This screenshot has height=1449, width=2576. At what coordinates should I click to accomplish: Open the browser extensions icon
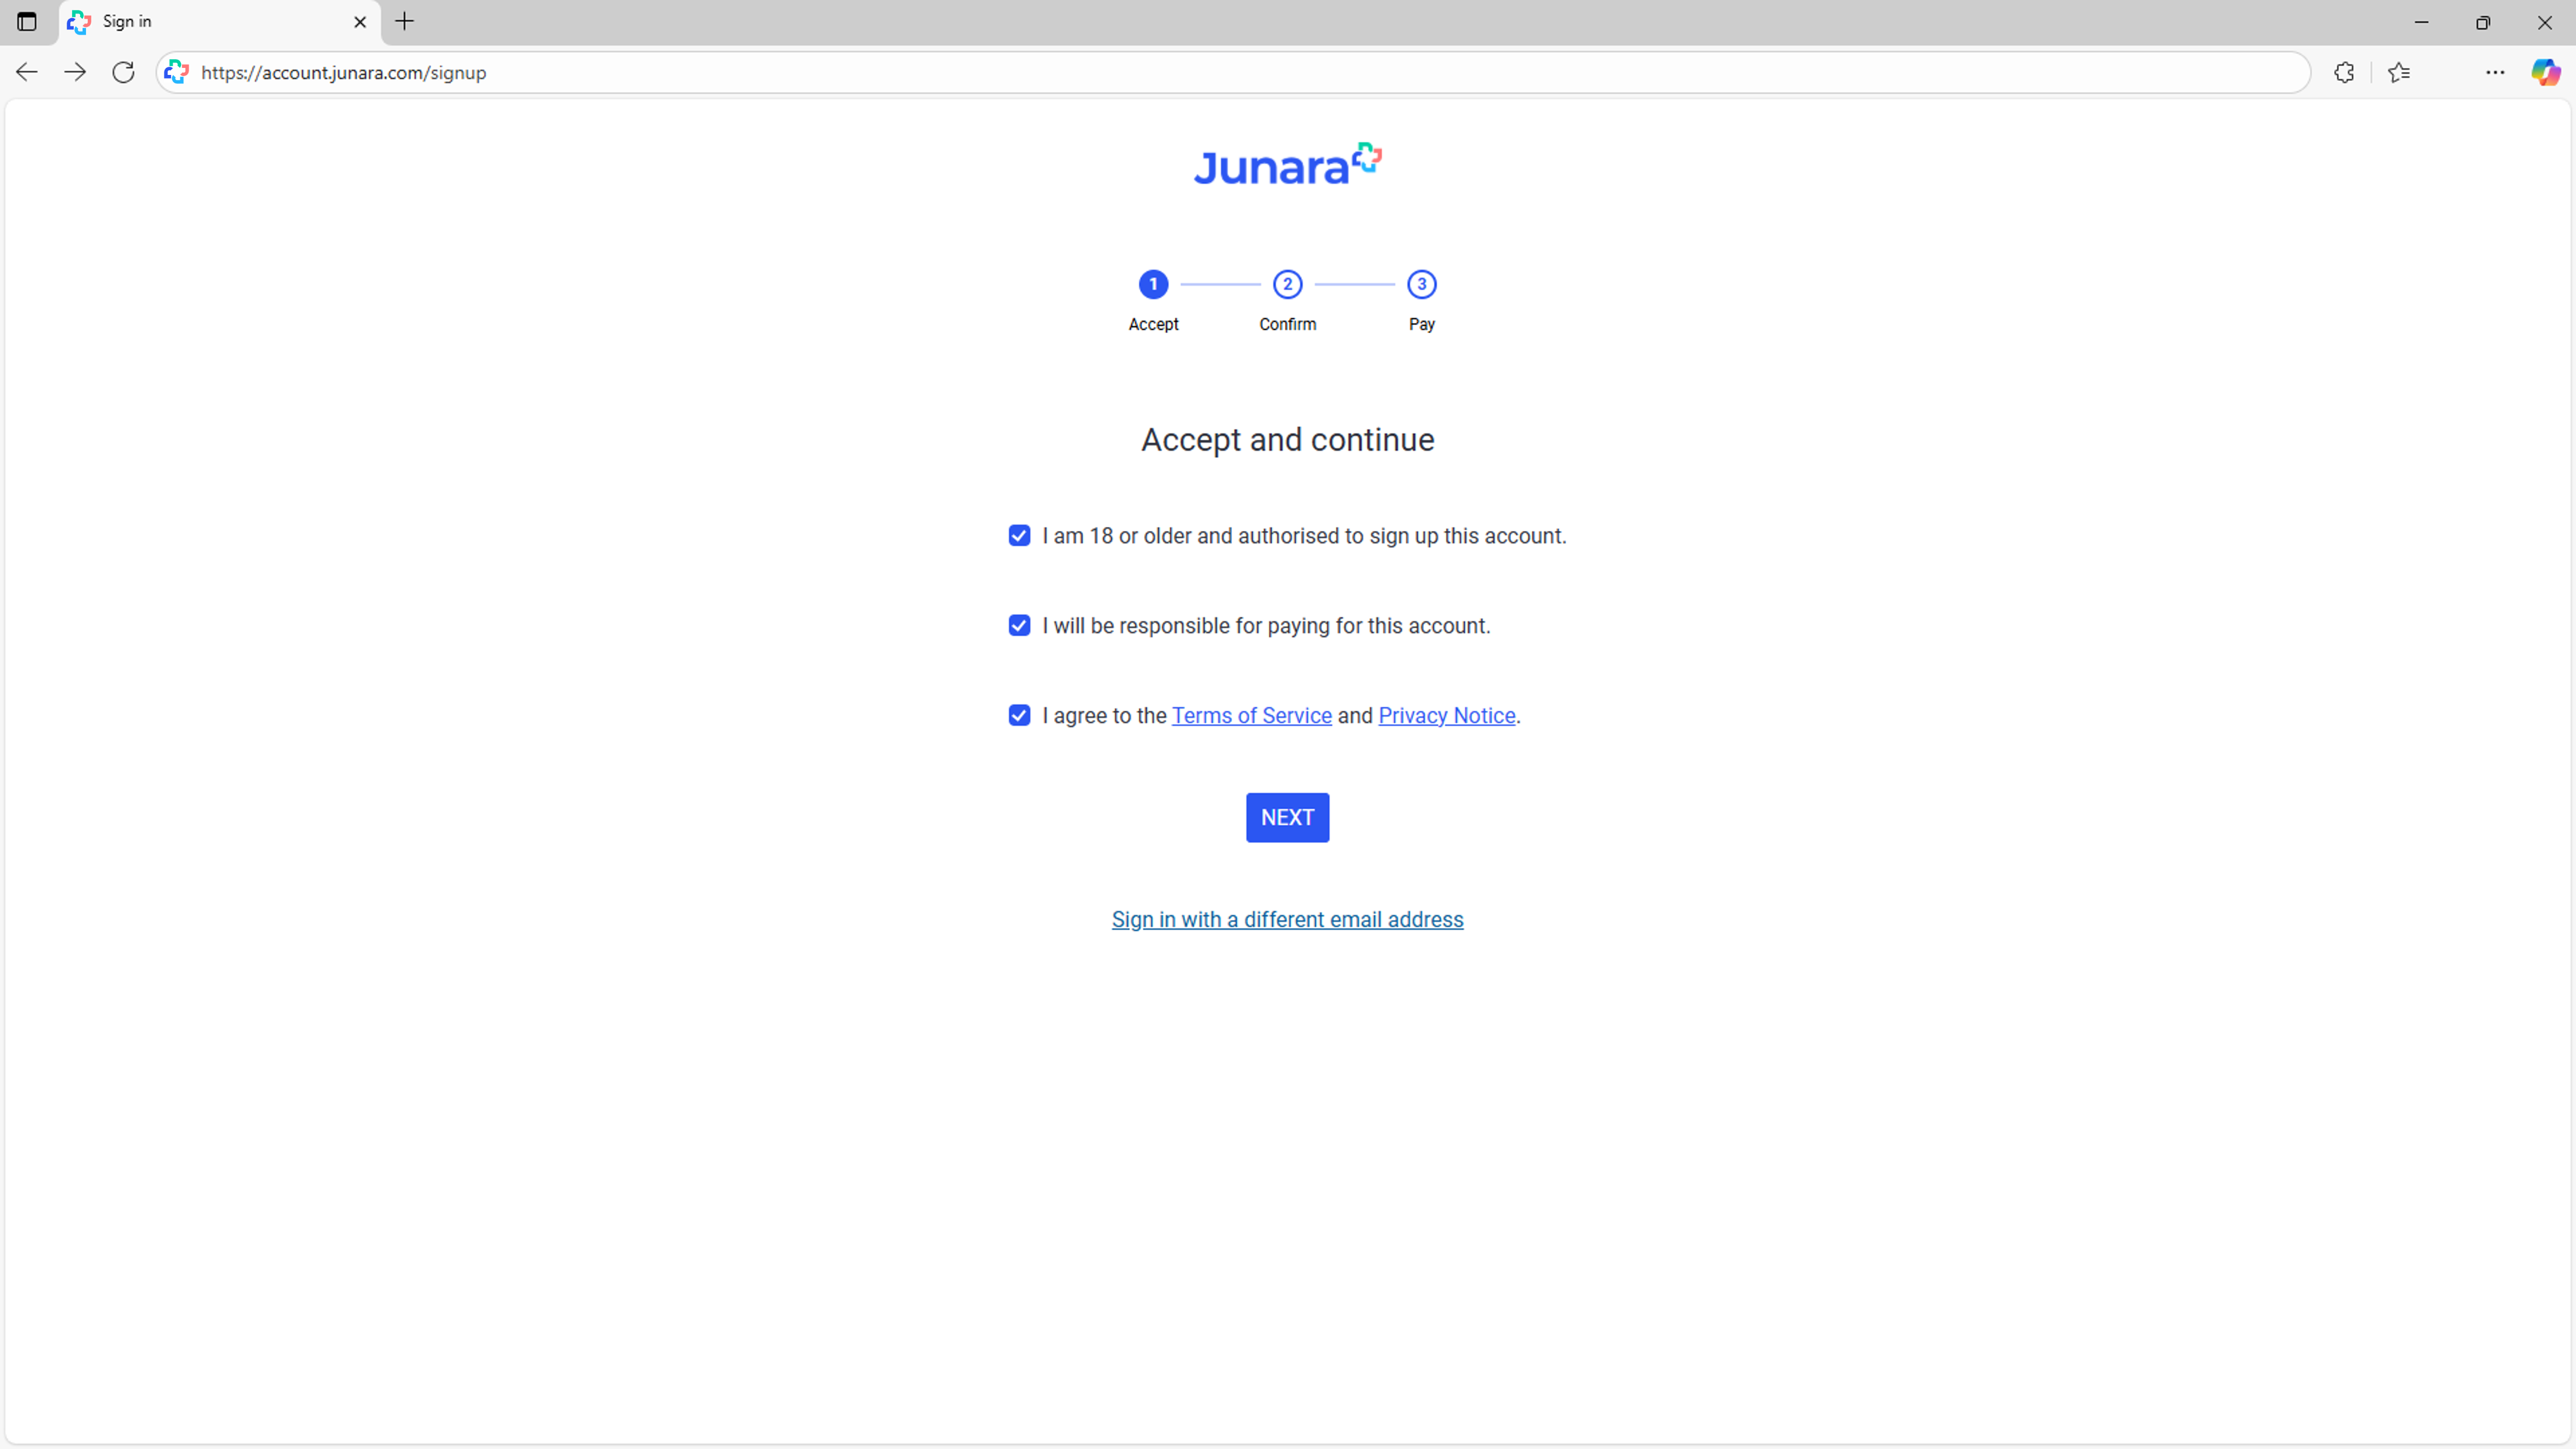[2344, 72]
